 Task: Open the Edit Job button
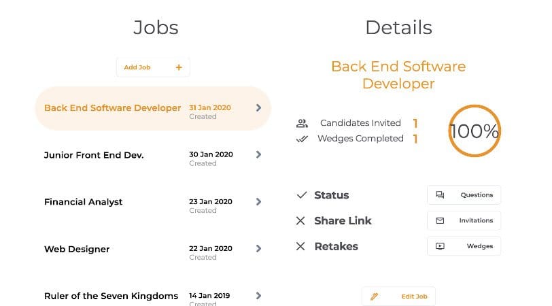pos(398,296)
